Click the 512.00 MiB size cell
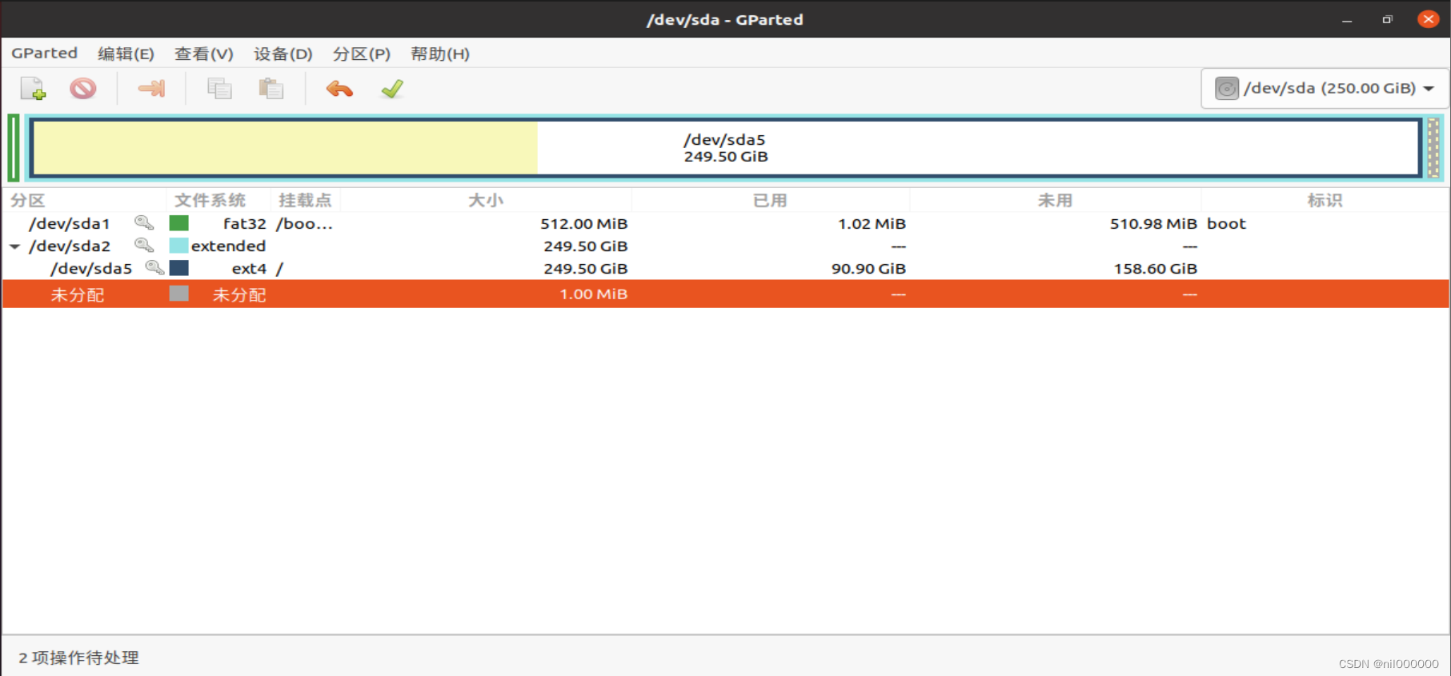Viewport: 1451px width, 676px height. [583, 224]
